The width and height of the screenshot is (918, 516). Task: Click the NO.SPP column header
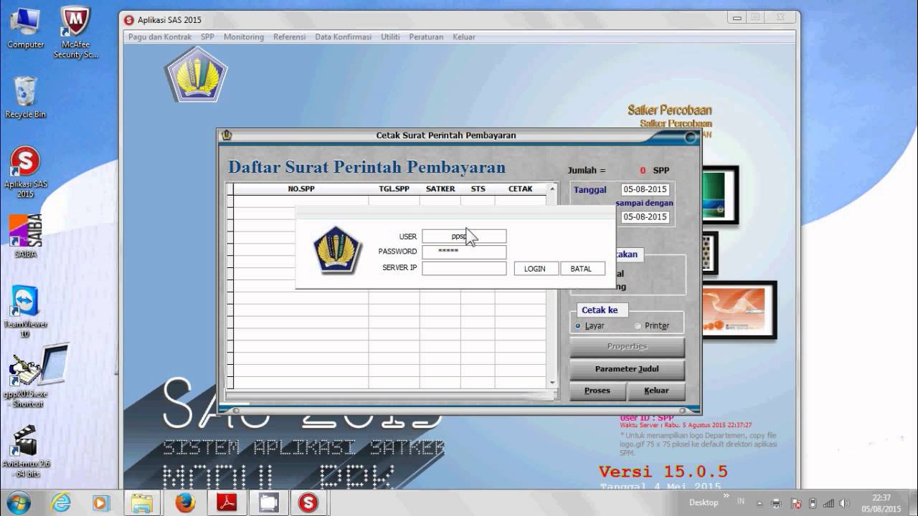tap(301, 189)
